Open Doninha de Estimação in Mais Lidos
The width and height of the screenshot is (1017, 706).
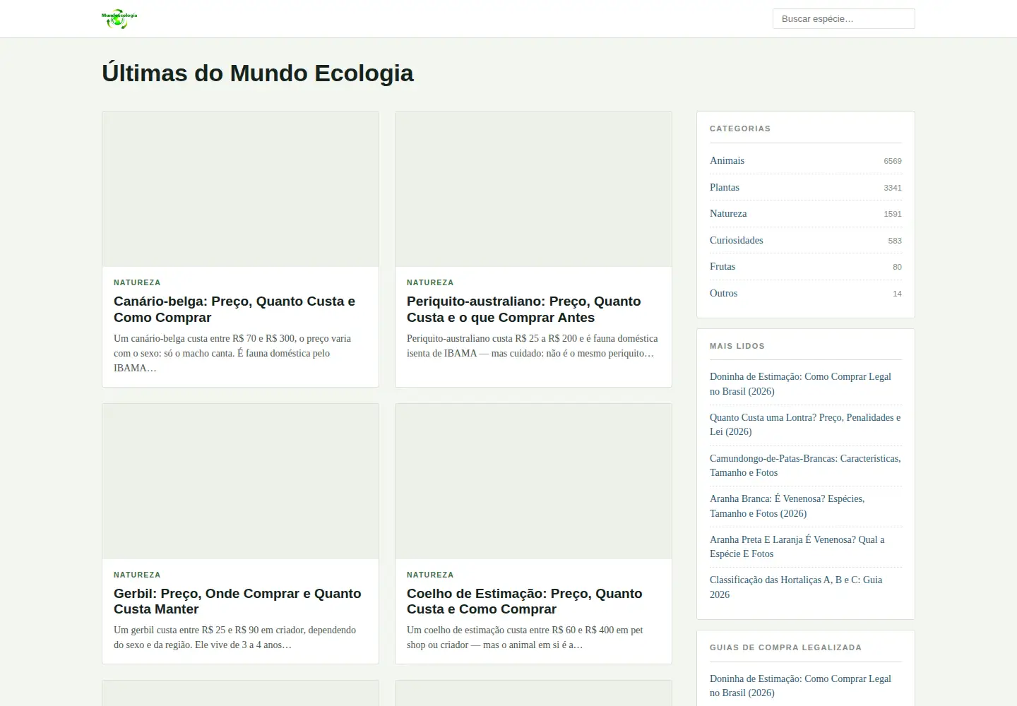(x=800, y=384)
